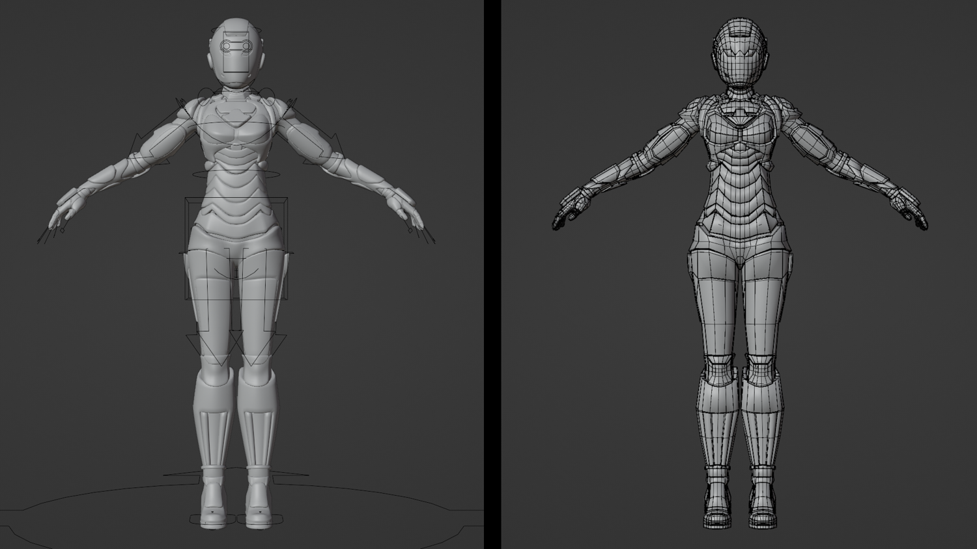Screen dimensions: 977x549
Task: Select the wireframe character's chest emblem
Action: [x=739, y=115]
